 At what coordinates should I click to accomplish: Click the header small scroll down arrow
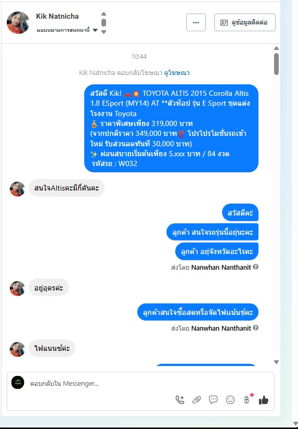click(103, 32)
